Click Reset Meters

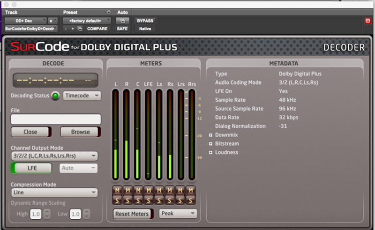click(132, 214)
